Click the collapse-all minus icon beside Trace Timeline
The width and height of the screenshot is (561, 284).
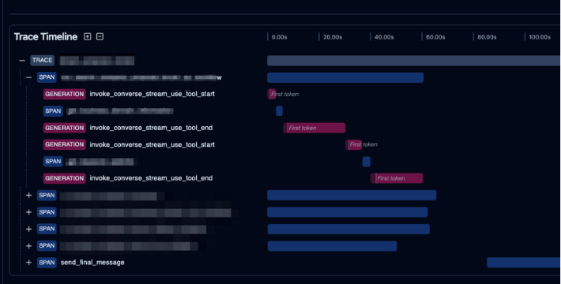(100, 36)
